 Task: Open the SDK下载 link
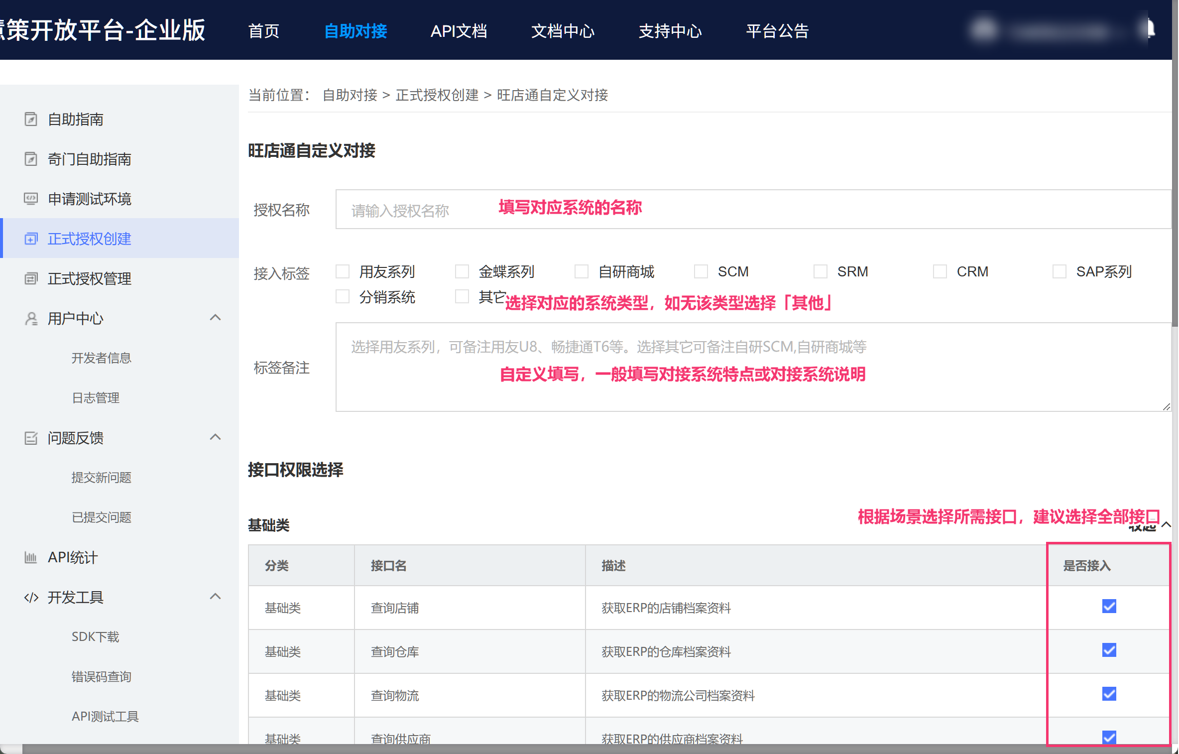95,637
